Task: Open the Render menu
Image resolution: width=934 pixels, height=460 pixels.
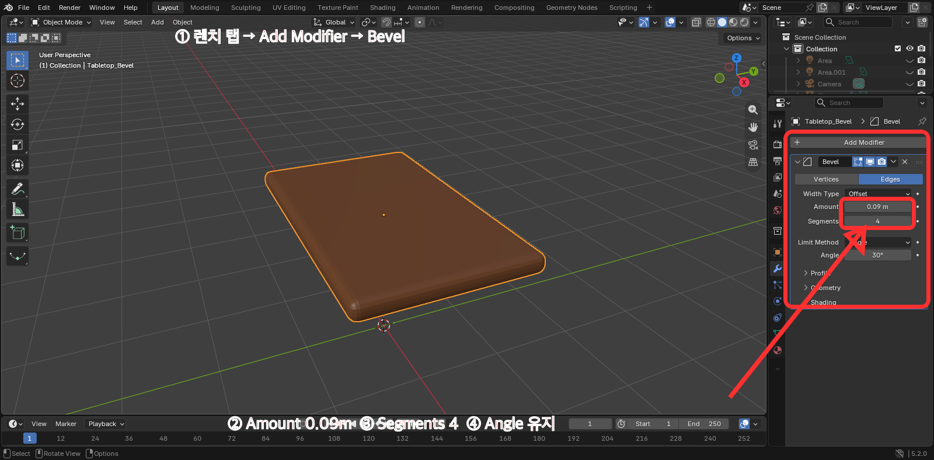Action: pos(69,8)
